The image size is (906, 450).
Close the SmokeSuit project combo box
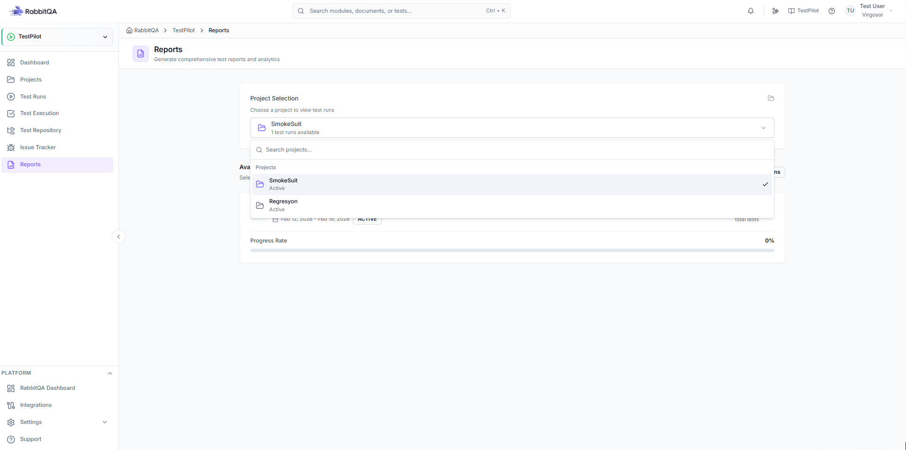click(512, 128)
